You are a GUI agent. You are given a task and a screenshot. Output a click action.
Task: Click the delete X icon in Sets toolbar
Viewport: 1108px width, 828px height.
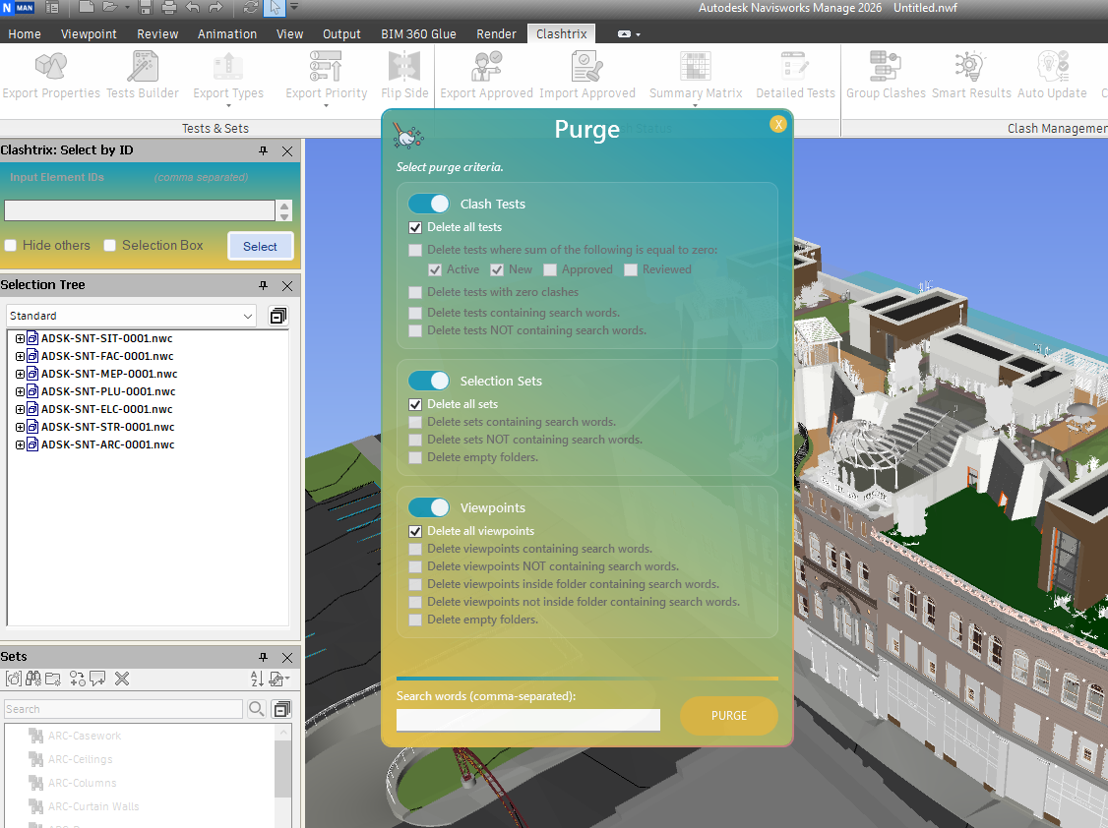[122, 679]
